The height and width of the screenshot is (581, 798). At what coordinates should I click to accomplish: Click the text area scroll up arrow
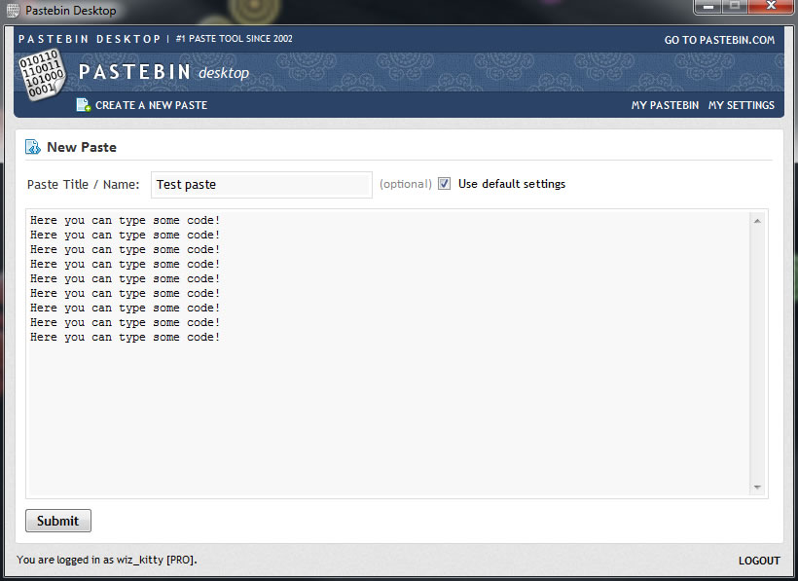coord(757,221)
